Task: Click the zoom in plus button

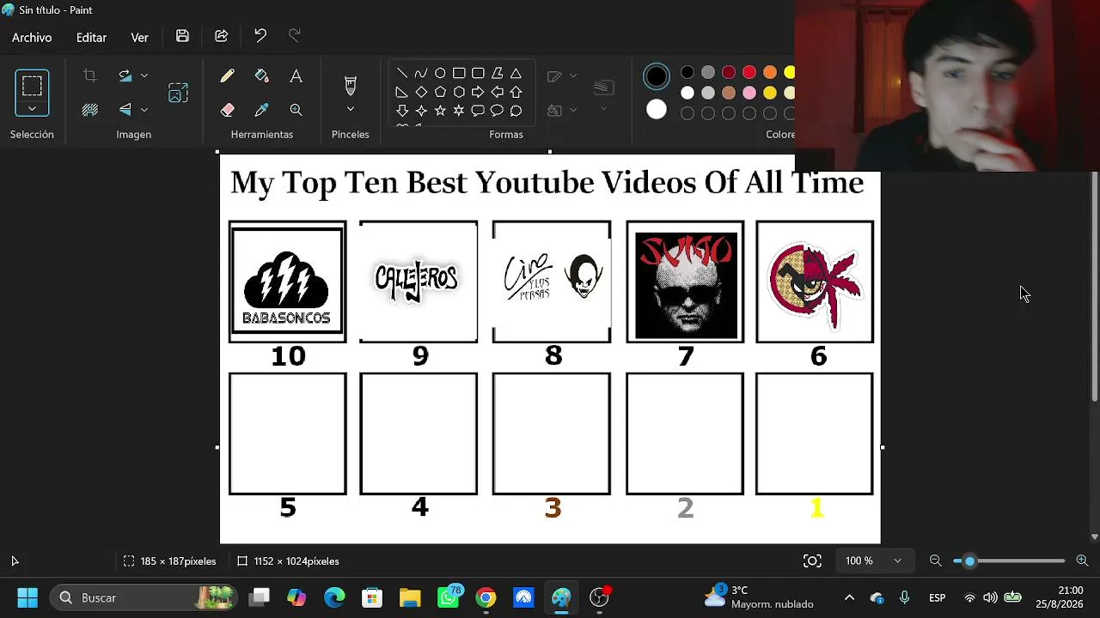Action: pyautogui.click(x=1082, y=560)
